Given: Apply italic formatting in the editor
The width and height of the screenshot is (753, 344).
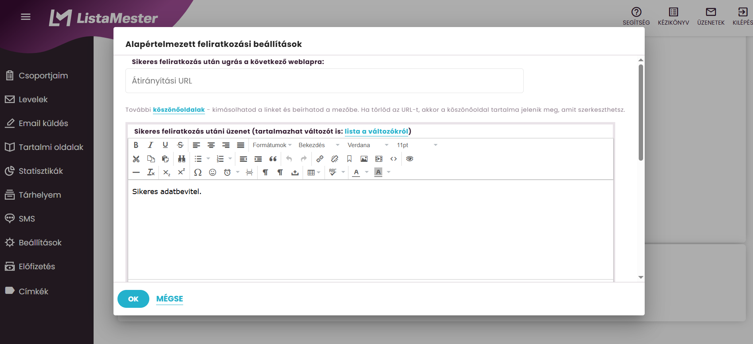Looking at the screenshot, I should [151, 145].
